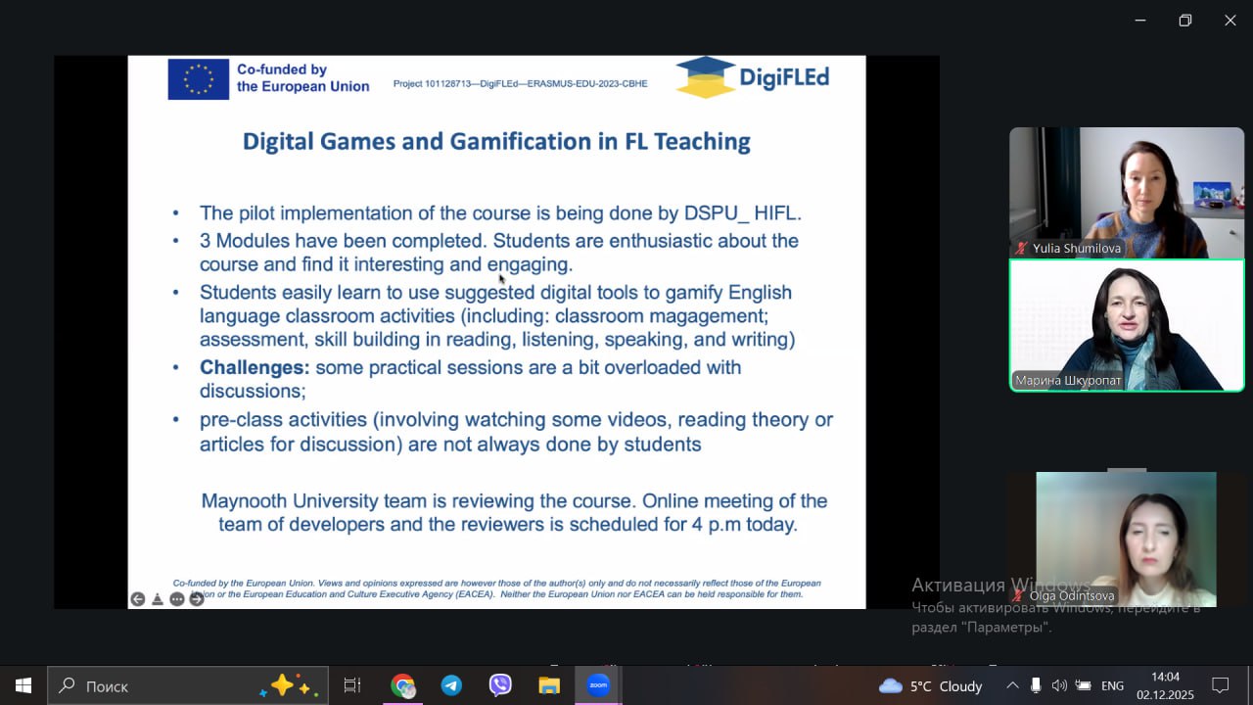Viewport: 1253px width, 705px height.
Task: Expand hidden system tray icons chevron
Action: [x=1012, y=685]
